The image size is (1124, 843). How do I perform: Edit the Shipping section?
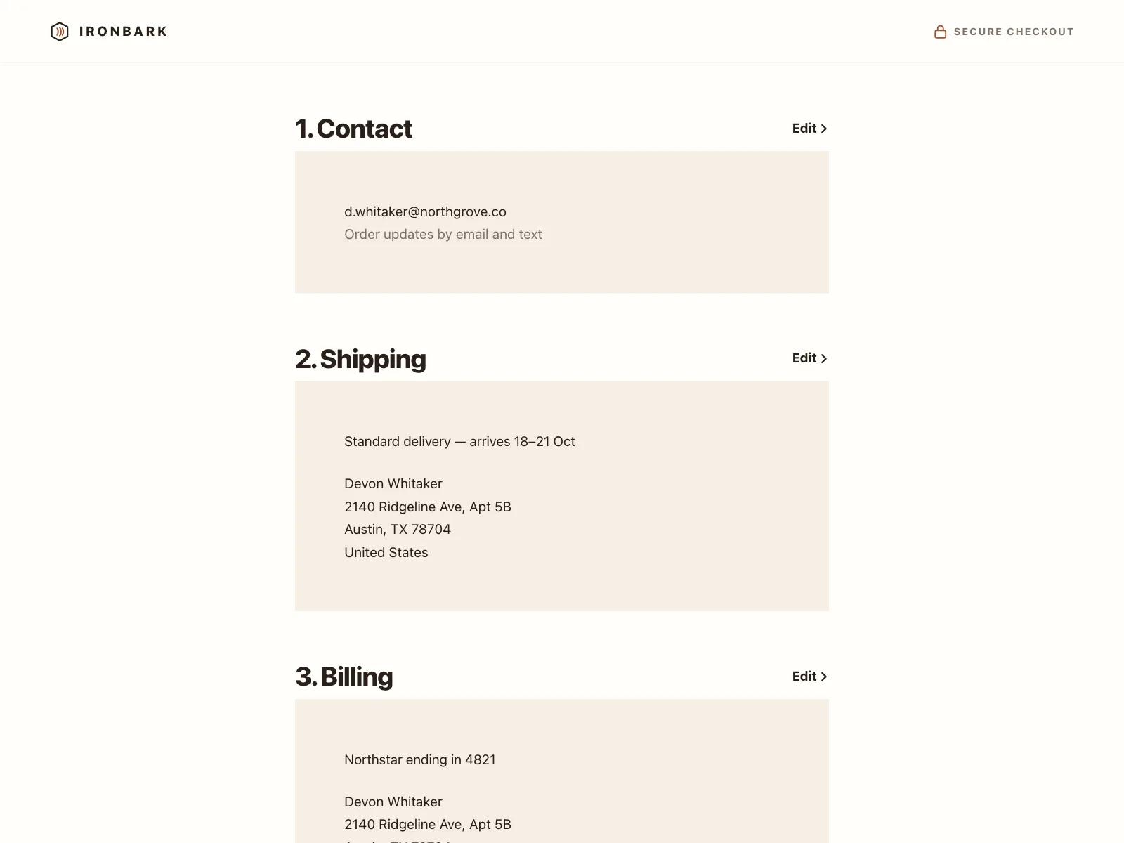(x=810, y=358)
